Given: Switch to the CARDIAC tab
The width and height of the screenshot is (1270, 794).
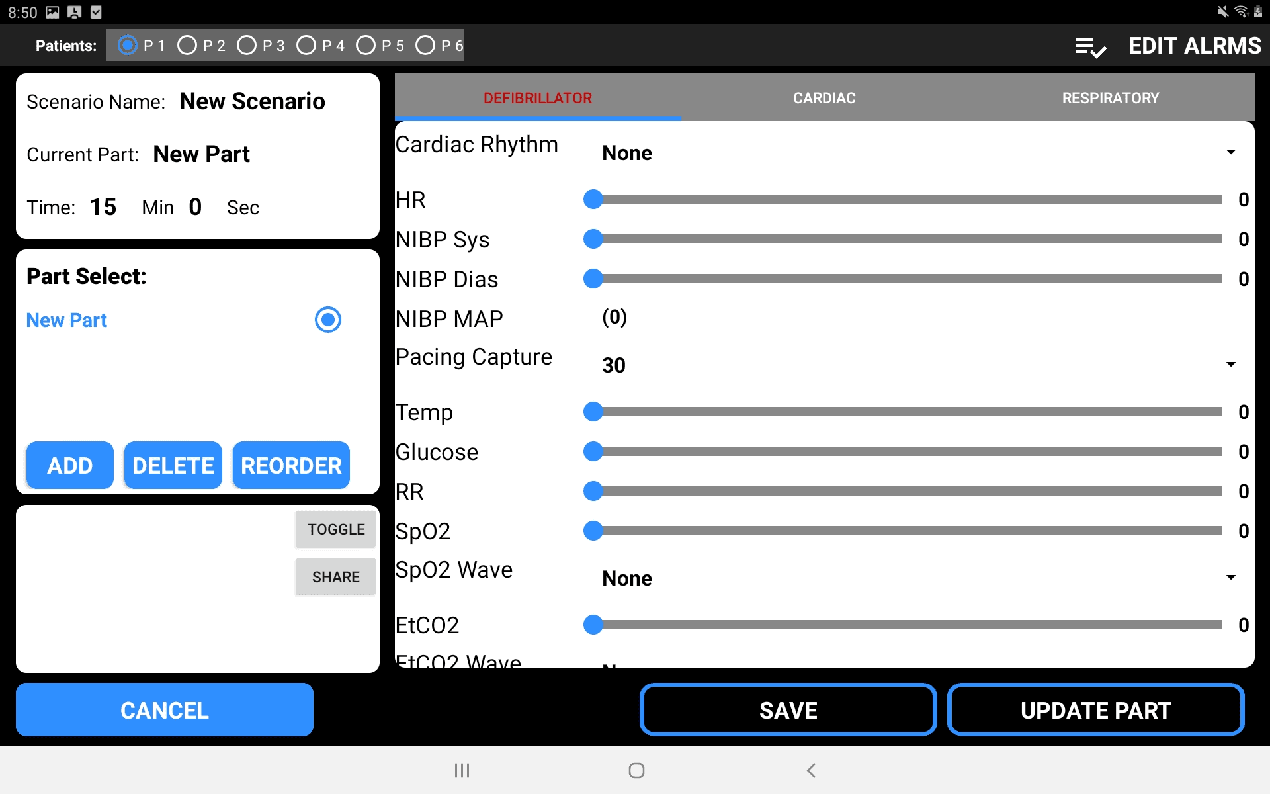Looking at the screenshot, I should point(824,97).
